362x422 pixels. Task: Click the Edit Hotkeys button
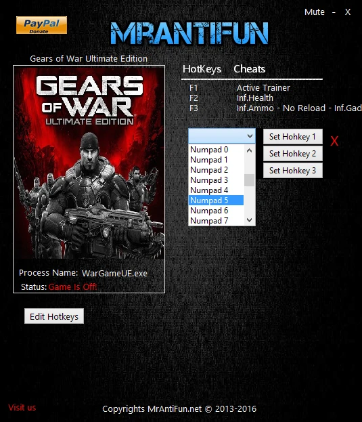[x=54, y=316]
